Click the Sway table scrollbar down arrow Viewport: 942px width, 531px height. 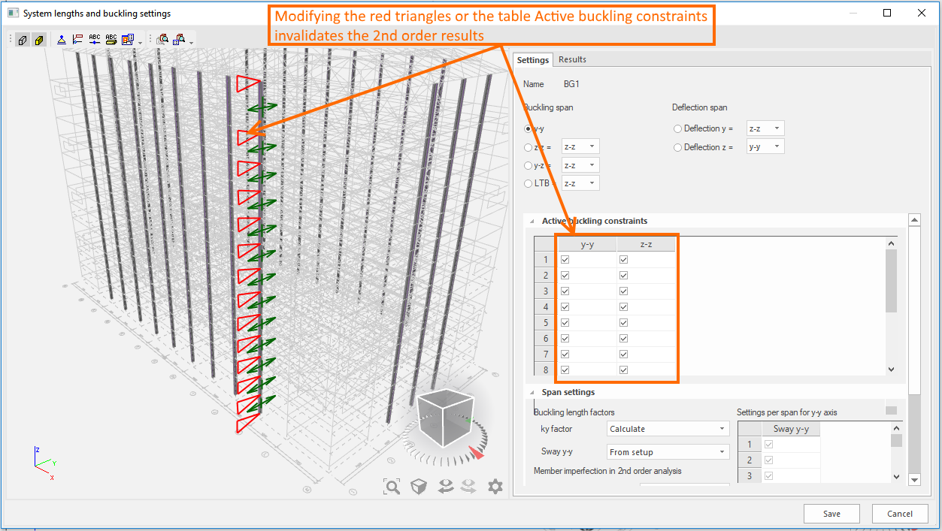pos(896,476)
